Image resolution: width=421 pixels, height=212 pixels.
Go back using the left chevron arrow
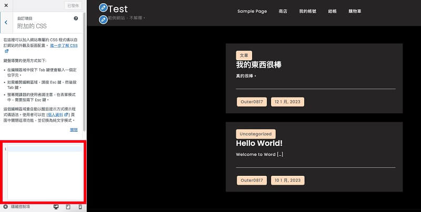coord(6,23)
